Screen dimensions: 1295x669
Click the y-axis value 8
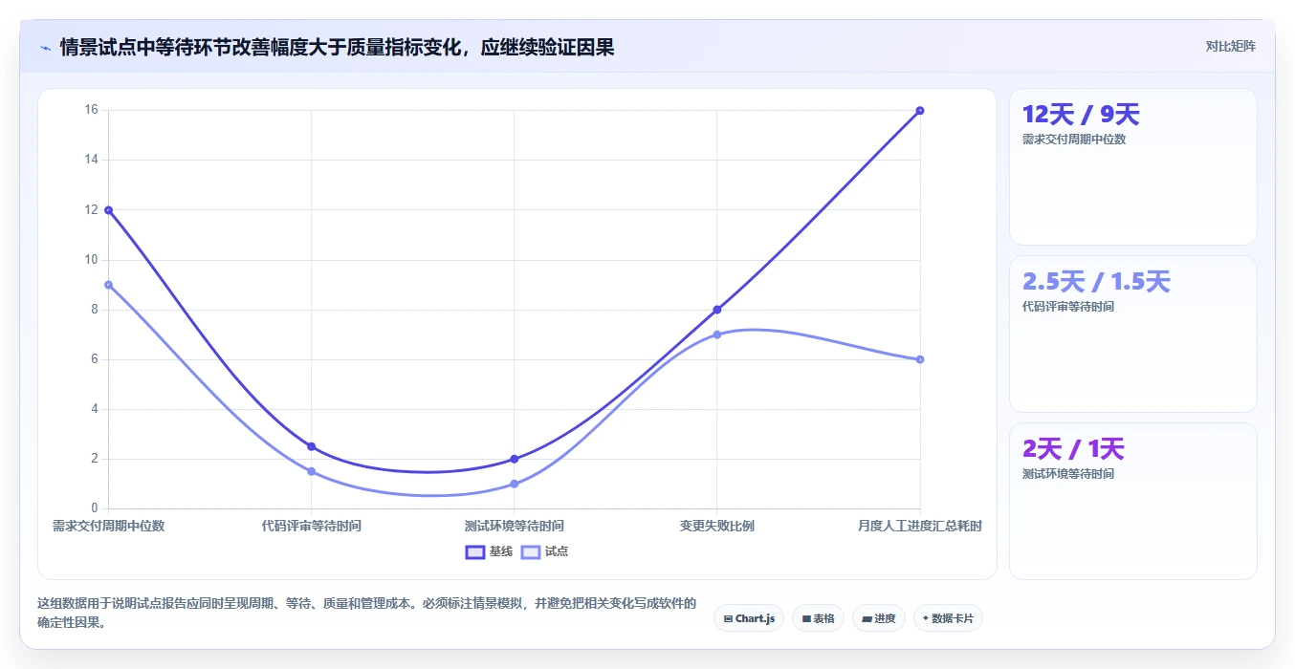(95, 310)
